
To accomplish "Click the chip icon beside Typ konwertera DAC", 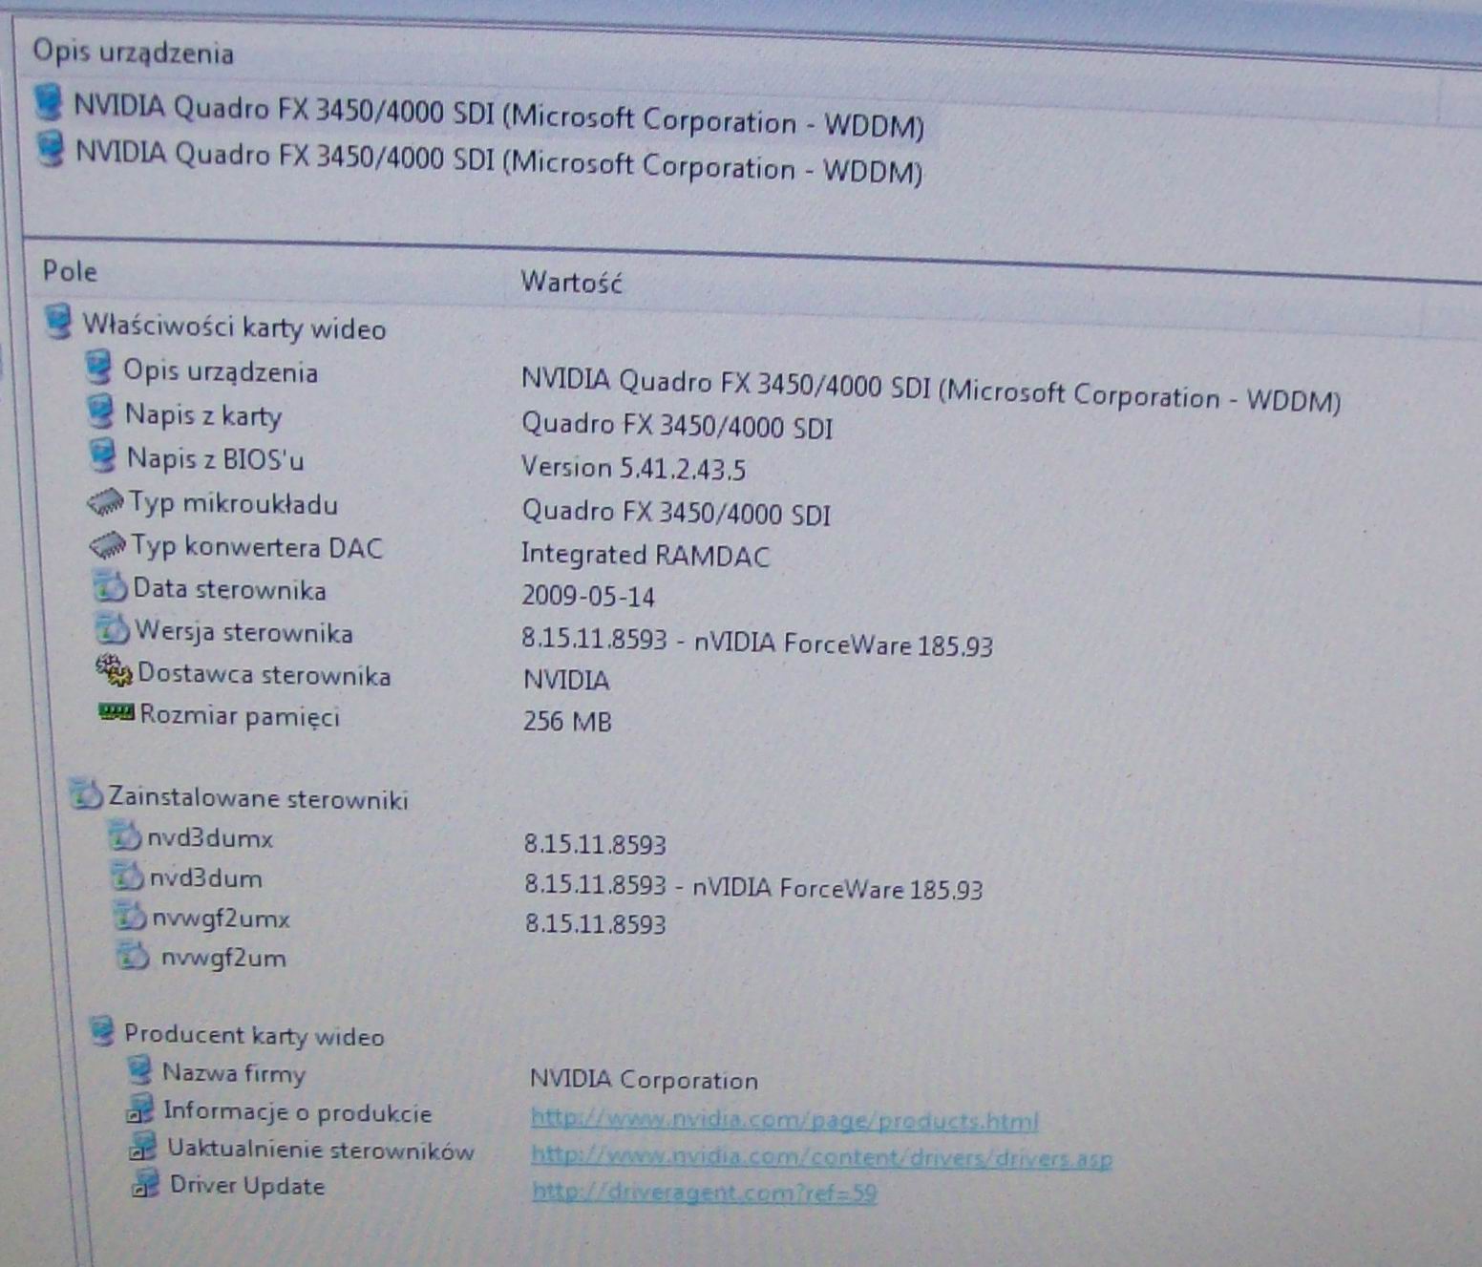I will point(107,546).
